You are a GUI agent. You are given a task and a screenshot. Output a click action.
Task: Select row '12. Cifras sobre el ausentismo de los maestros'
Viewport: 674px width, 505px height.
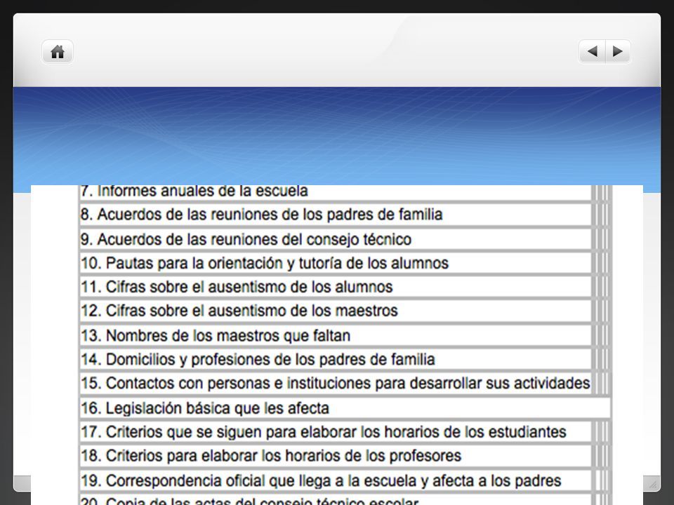pos(336,311)
